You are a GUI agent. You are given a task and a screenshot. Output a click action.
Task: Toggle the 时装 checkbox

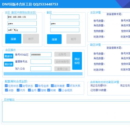coord(49,90)
